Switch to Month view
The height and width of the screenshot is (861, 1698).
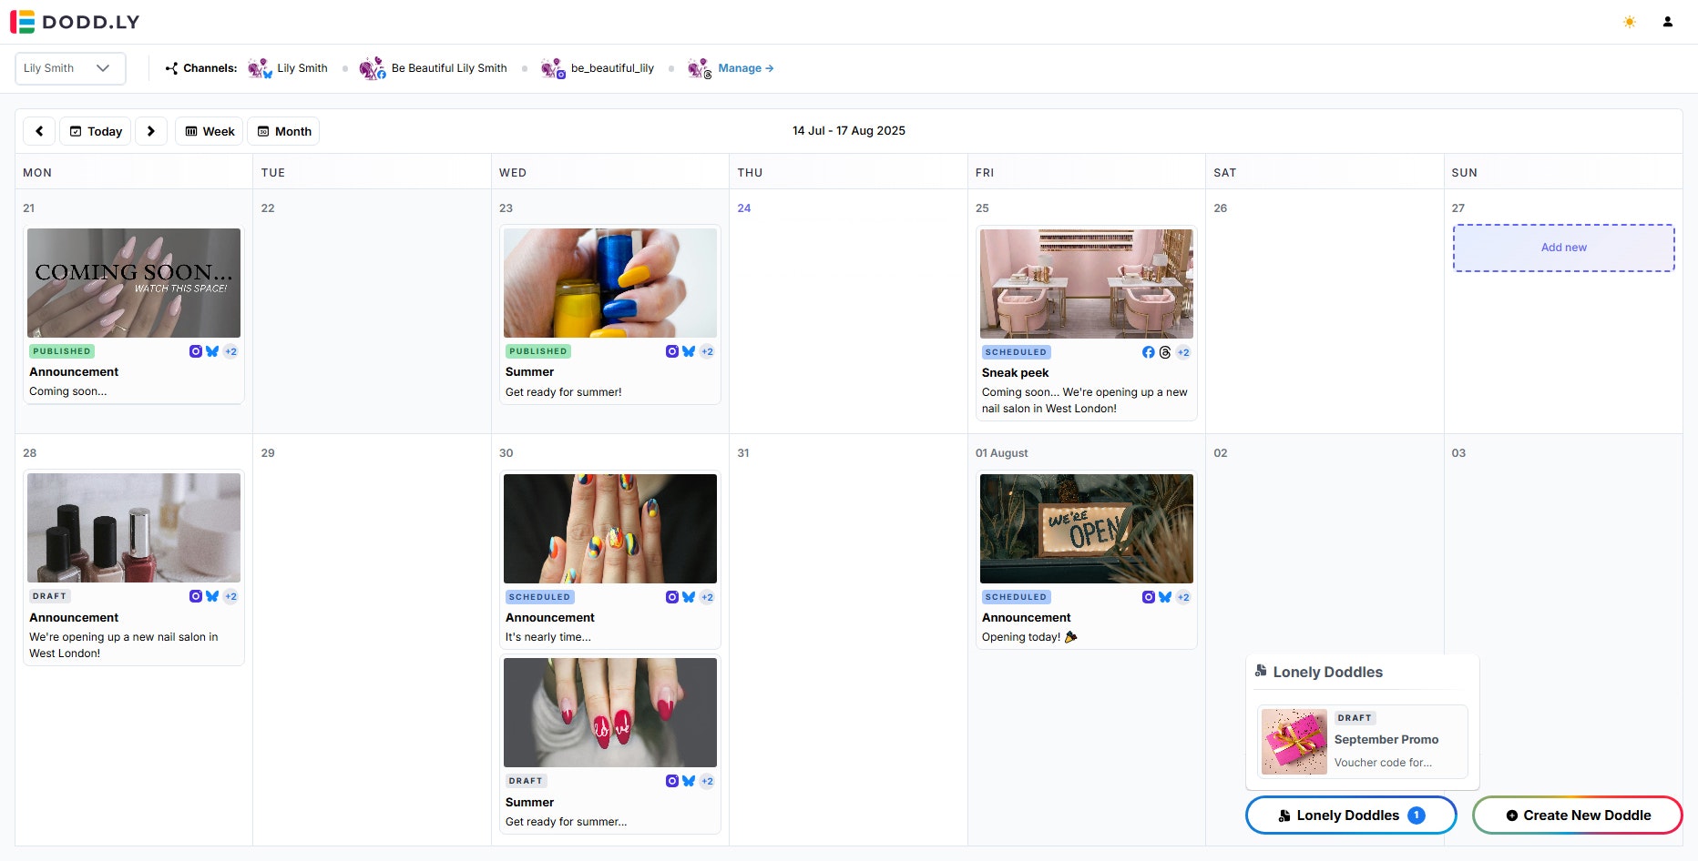(x=283, y=131)
